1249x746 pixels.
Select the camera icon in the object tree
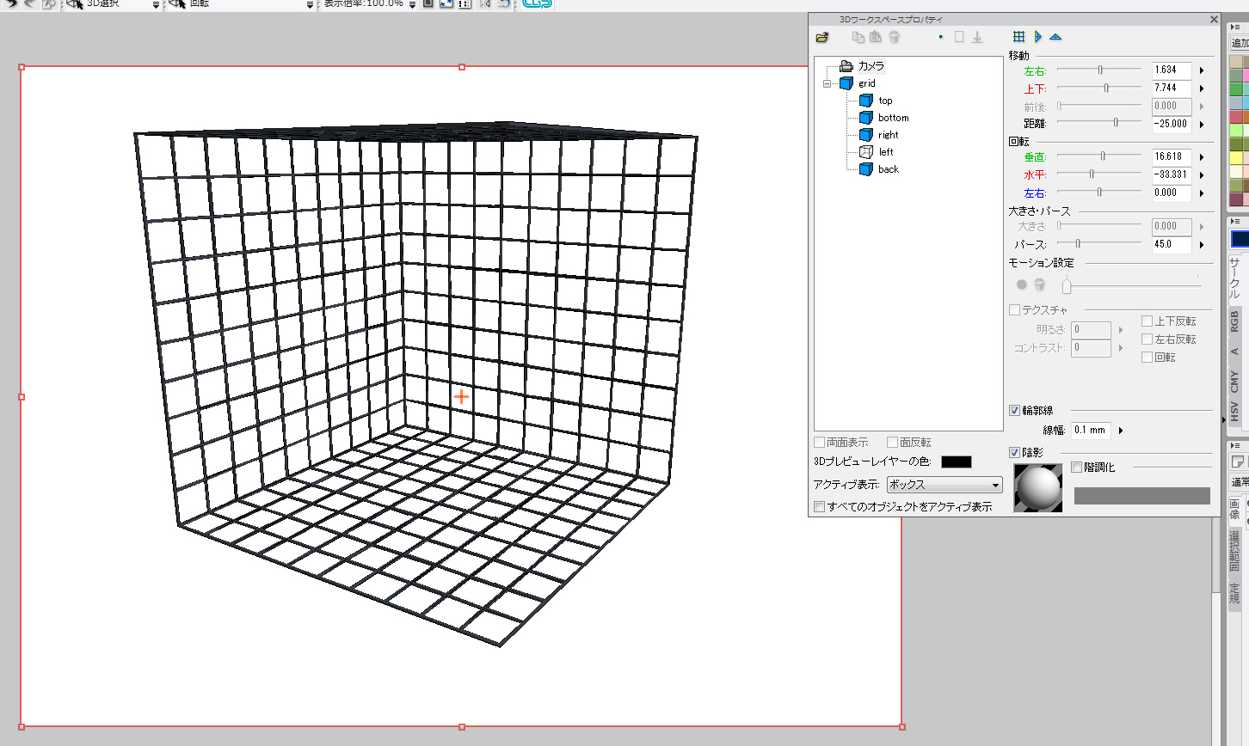coord(846,66)
